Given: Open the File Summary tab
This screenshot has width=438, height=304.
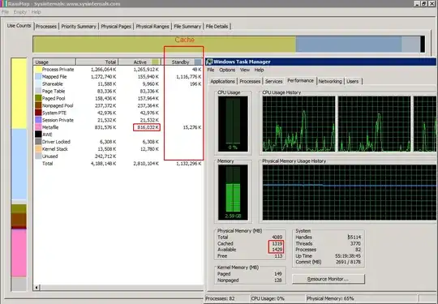Looking at the screenshot, I should (187, 27).
